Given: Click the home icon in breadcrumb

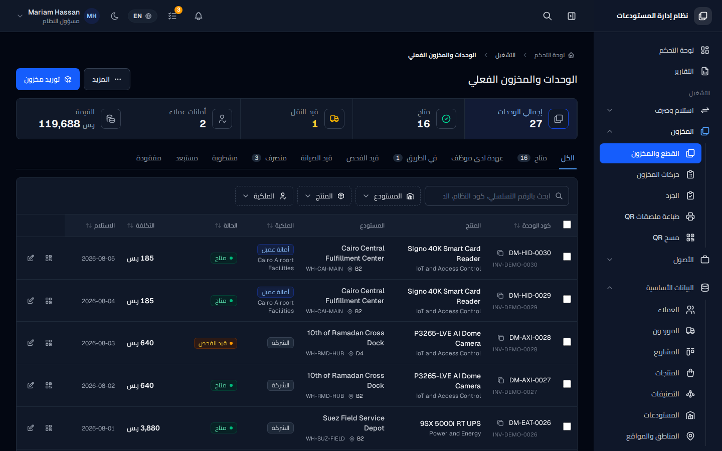Looking at the screenshot, I should point(571,55).
